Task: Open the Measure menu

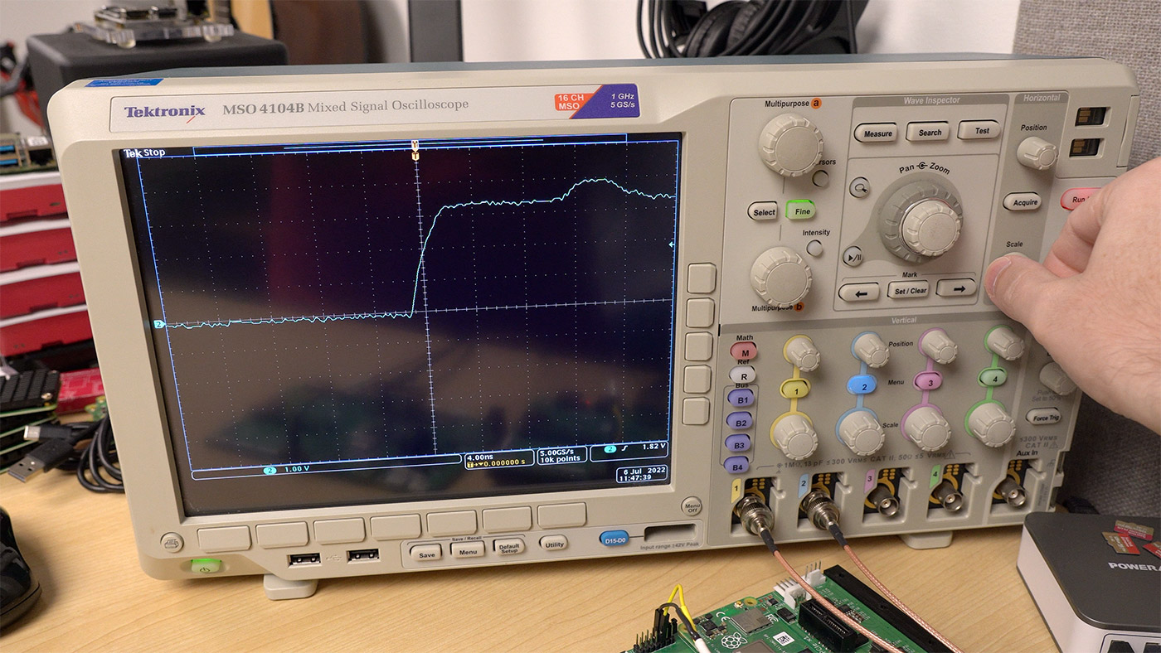Action: coord(877,133)
